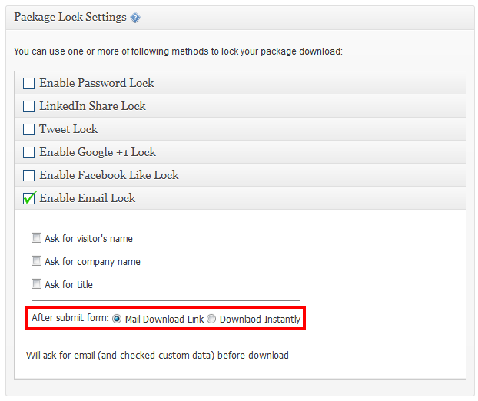Uncheck the green-ticked Enable Email Lock checkbox
This screenshot has width=478, height=401.
pos(29,197)
